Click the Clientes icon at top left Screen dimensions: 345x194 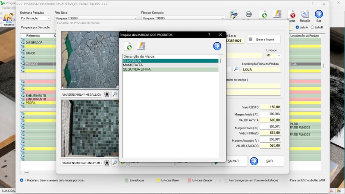pos(9,19)
